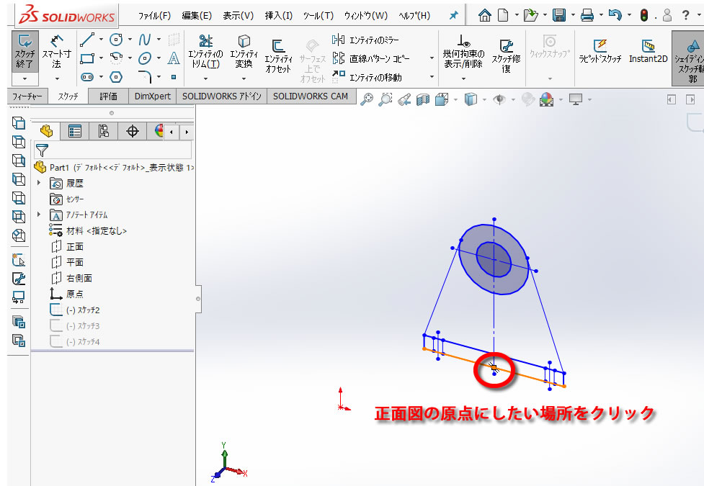704x486 pixels.
Task: Click the Exit Sketch (スケッチ終了) button
Action: 25,51
